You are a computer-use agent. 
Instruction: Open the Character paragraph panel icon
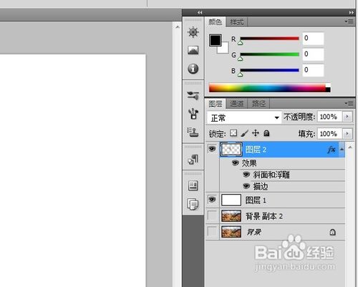193,160
